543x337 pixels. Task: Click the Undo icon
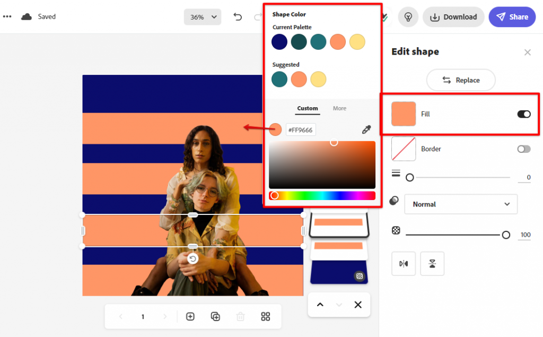coord(238,16)
